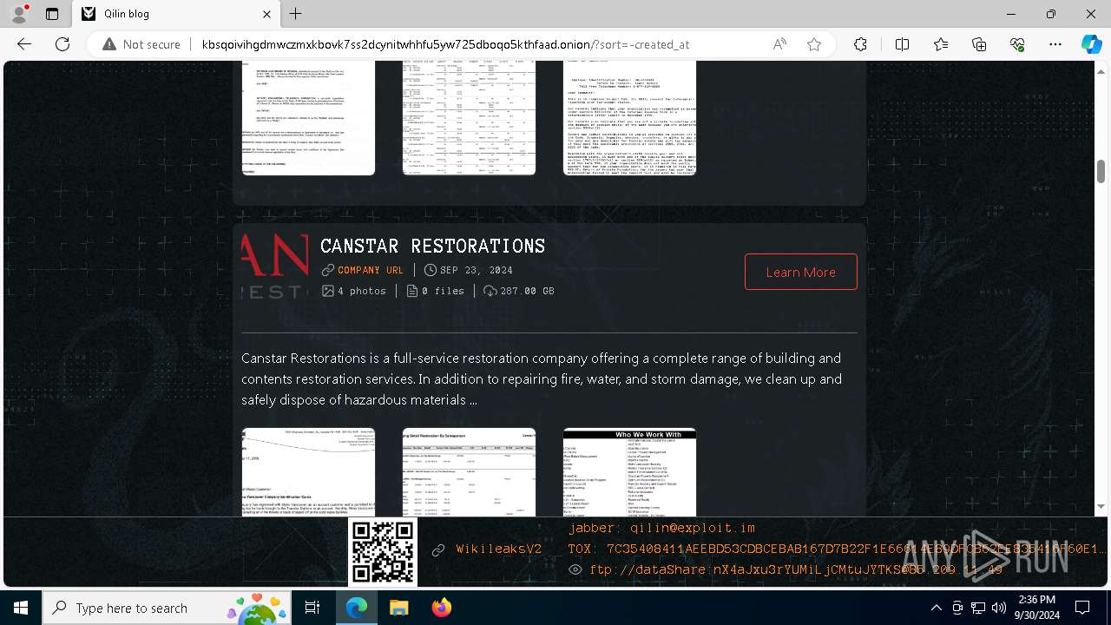This screenshot has height=625, width=1111.
Task: Open the network status tray icon
Action: point(978,608)
